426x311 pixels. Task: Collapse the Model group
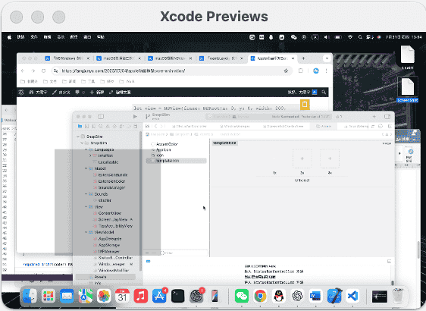pos(86,168)
